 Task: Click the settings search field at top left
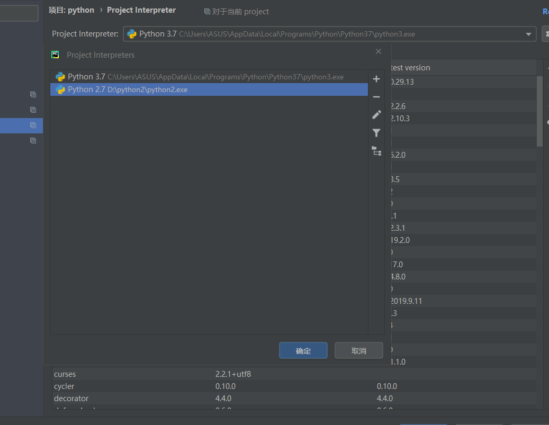point(19,13)
